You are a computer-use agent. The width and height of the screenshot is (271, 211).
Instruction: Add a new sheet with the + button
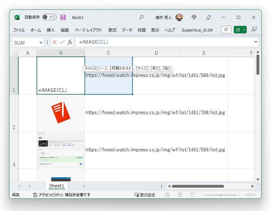pyautogui.click(x=84, y=186)
